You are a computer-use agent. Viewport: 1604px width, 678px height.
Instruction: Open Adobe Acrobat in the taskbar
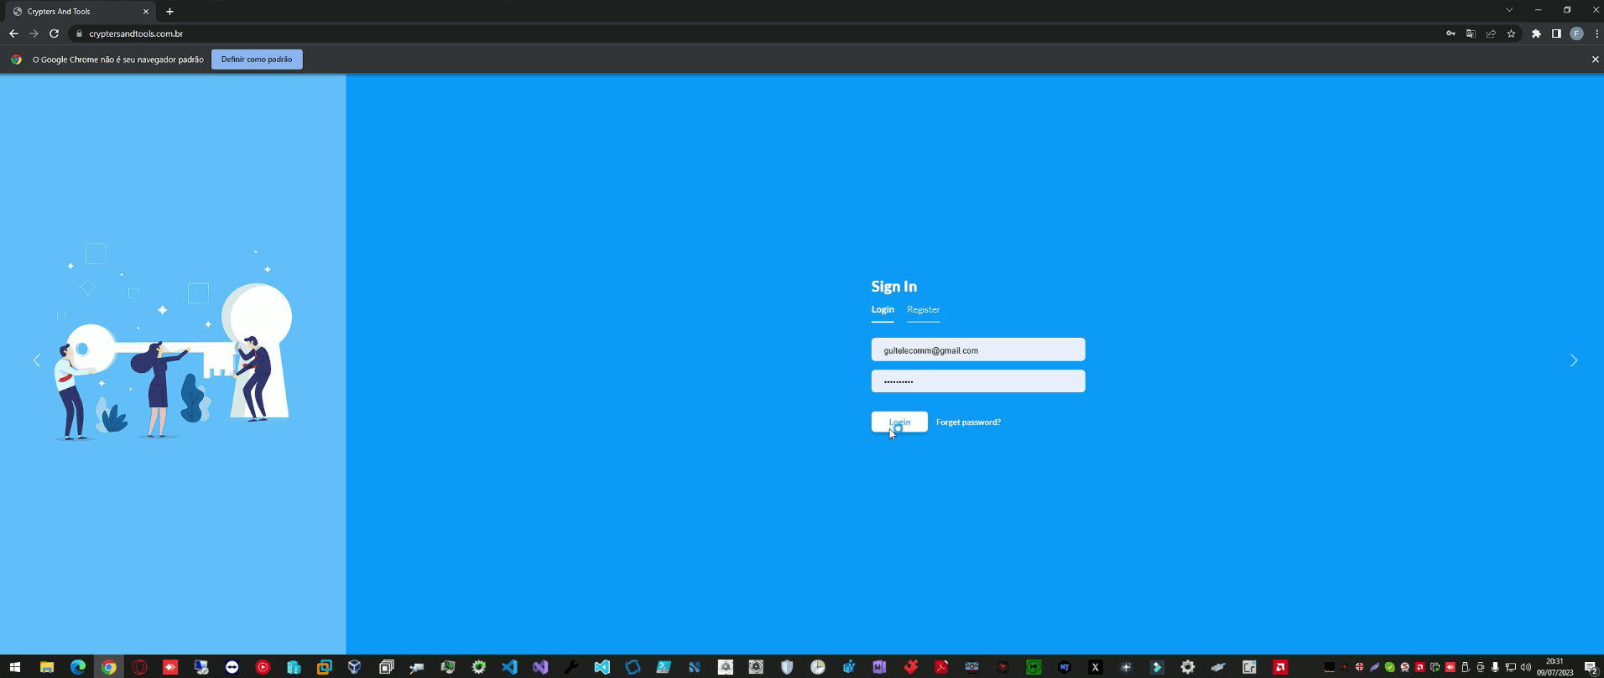941,667
